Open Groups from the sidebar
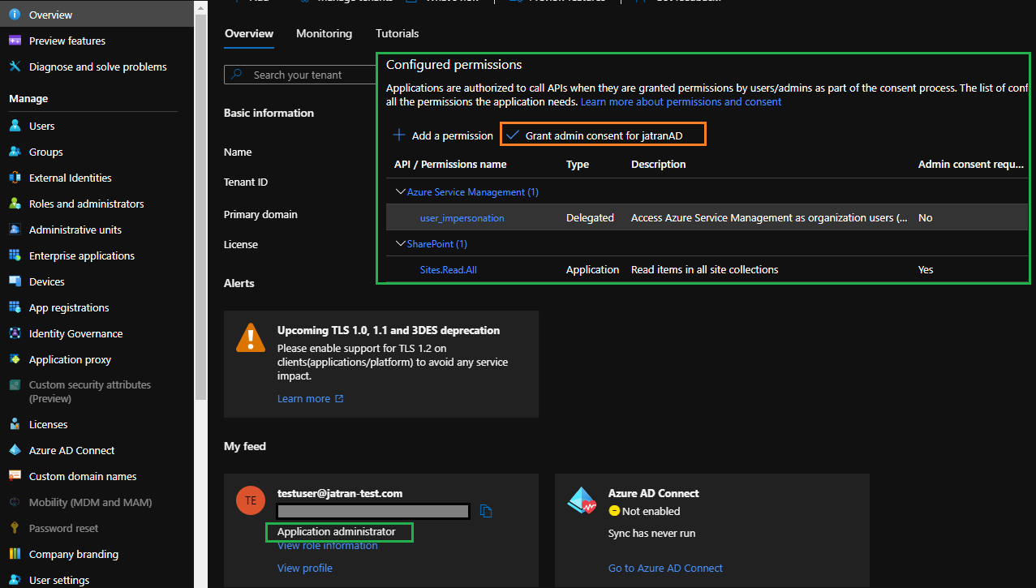 pos(45,152)
